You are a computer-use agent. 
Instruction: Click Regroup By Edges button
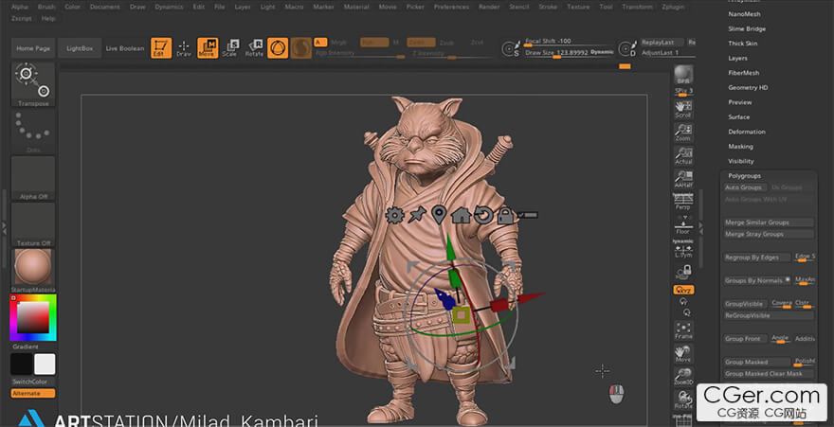coord(756,258)
